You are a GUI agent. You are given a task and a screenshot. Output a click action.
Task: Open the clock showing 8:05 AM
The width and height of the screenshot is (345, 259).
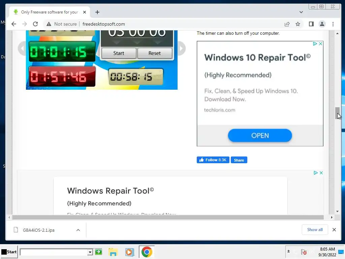click(x=327, y=252)
